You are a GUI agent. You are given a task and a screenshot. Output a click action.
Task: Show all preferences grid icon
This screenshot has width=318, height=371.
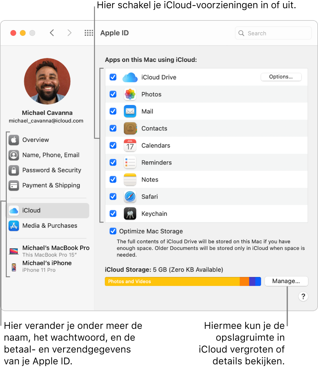tap(89, 33)
